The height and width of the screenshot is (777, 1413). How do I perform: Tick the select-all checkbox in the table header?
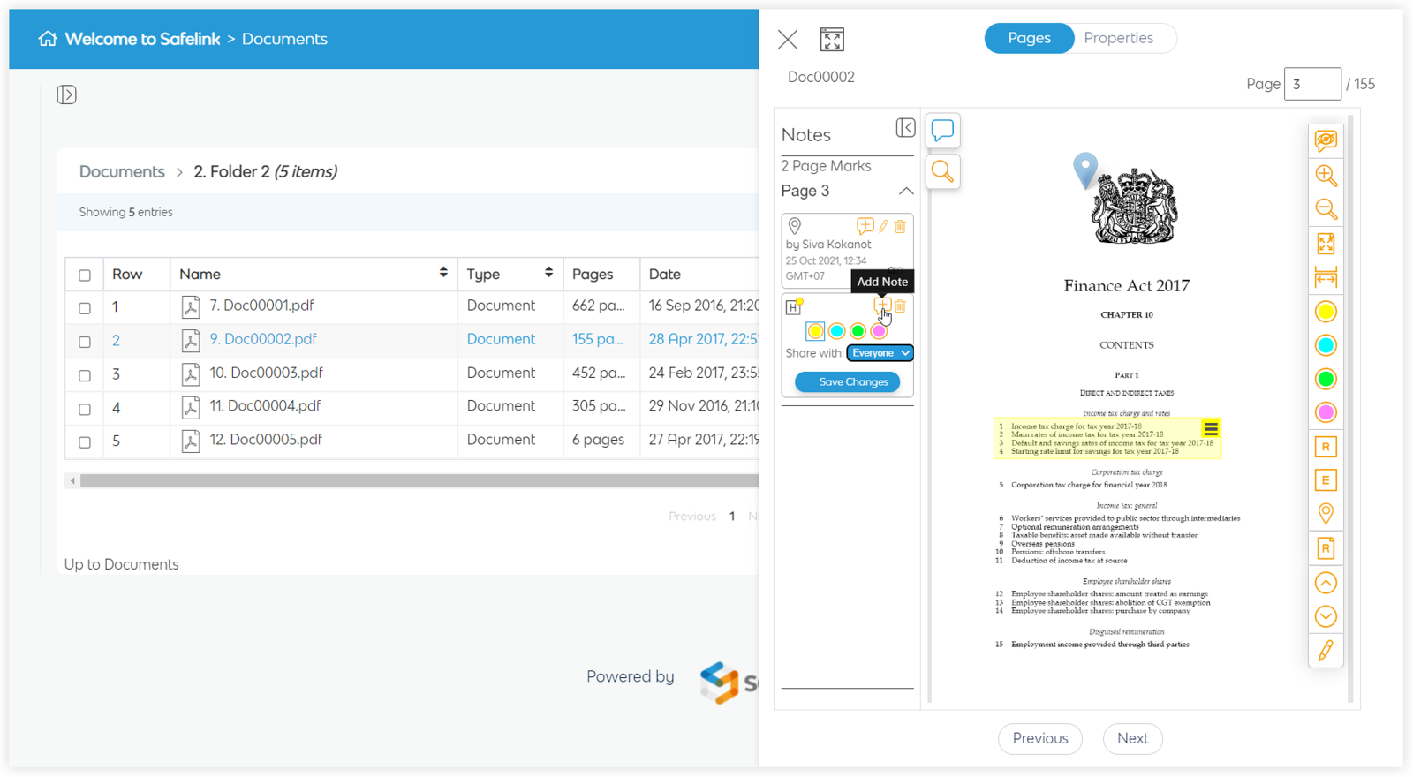(x=85, y=275)
